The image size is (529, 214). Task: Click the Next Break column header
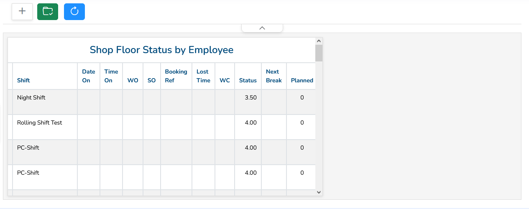click(274, 76)
